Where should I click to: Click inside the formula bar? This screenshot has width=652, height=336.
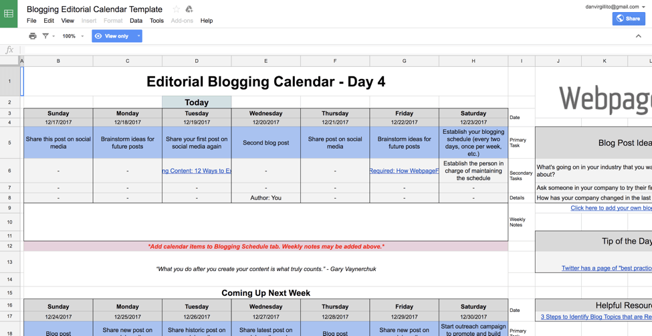click(334, 50)
